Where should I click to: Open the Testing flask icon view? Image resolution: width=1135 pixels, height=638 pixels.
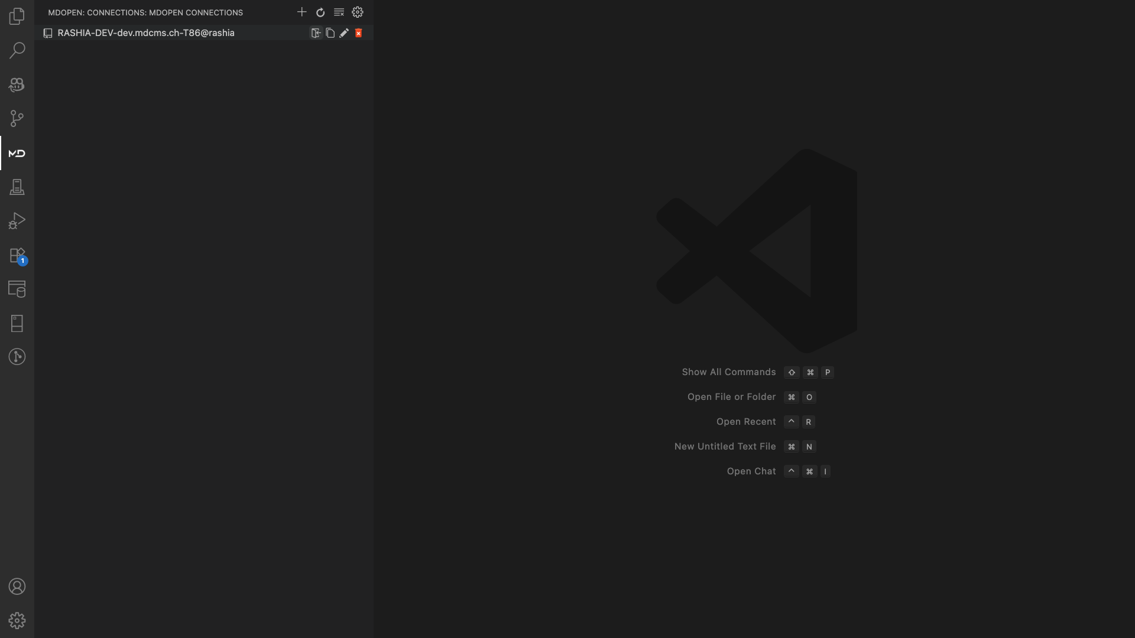pos(17,187)
